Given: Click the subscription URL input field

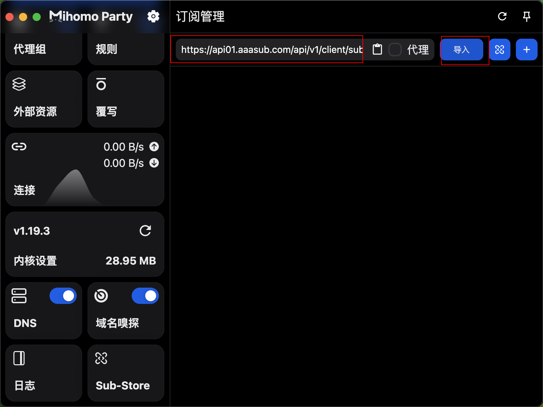Looking at the screenshot, I should 271,50.
